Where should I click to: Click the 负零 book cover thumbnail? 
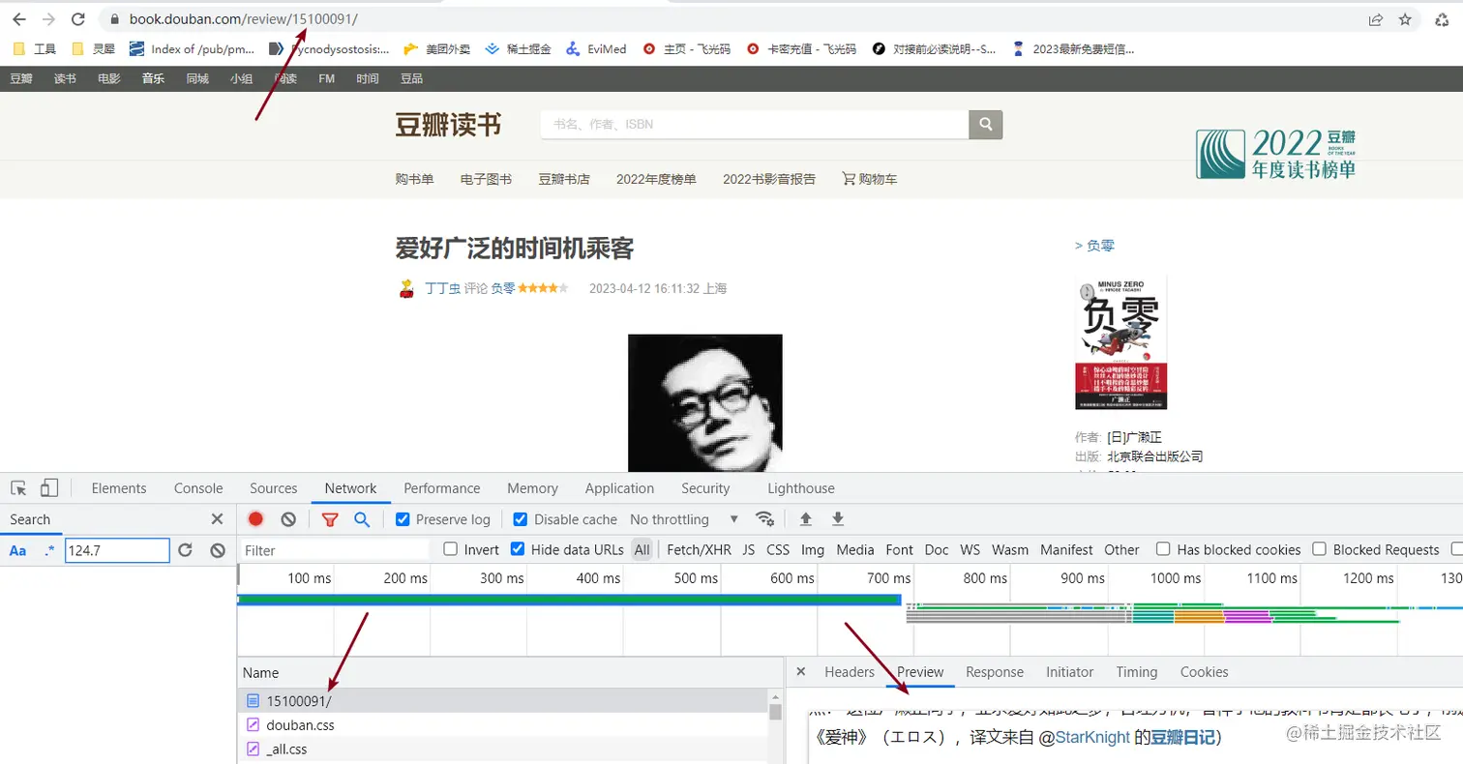coord(1120,342)
